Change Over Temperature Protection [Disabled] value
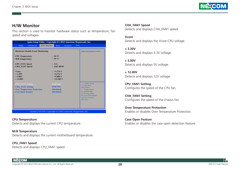 coord(57,89)
